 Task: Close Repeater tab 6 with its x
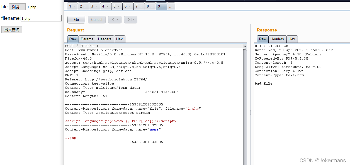[x=130, y=6]
